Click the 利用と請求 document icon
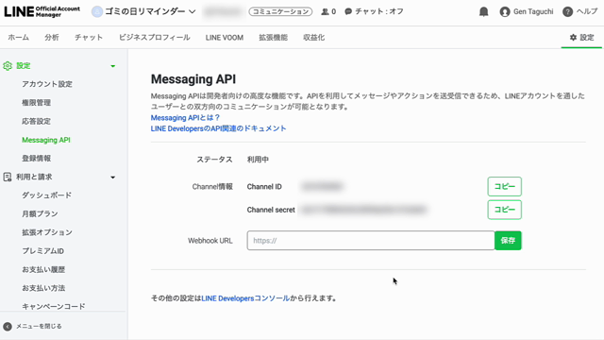This screenshot has width=604, height=340. coord(8,177)
